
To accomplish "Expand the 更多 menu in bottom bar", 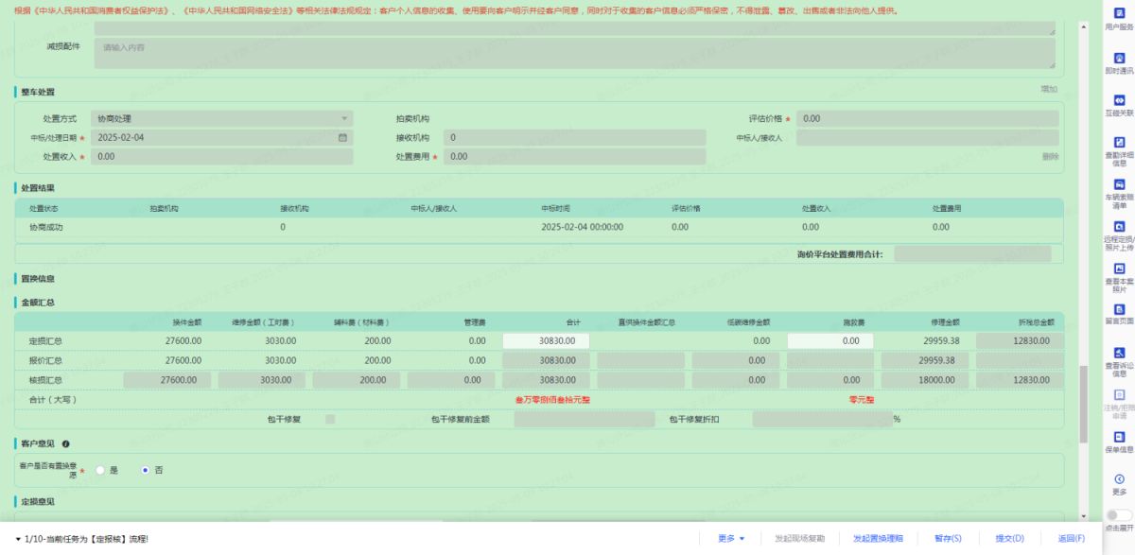I will [x=731, y=539].
